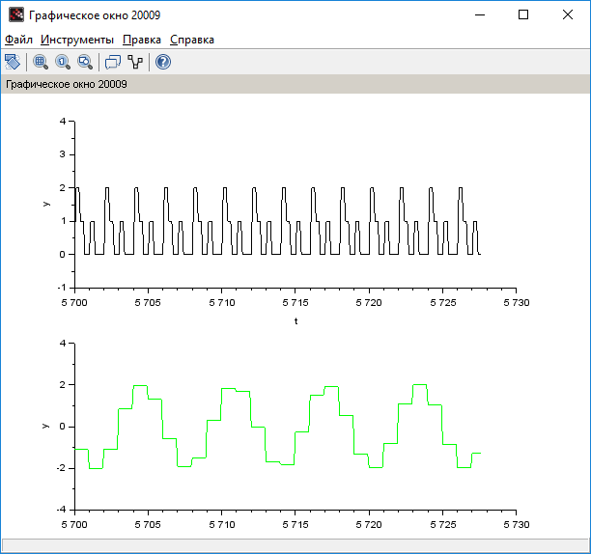The width and height of the screenshot is (591, 554).
Task: Click y tick label -1 on upper plot
Action: pyautogui.click(x=61, y=288)
